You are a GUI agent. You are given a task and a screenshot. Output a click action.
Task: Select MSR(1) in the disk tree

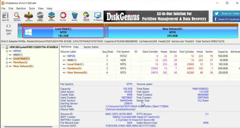click(18, 55)
